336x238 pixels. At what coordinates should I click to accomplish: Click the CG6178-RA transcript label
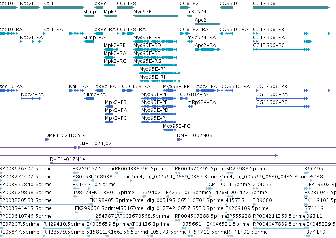(x=131, y=30)
